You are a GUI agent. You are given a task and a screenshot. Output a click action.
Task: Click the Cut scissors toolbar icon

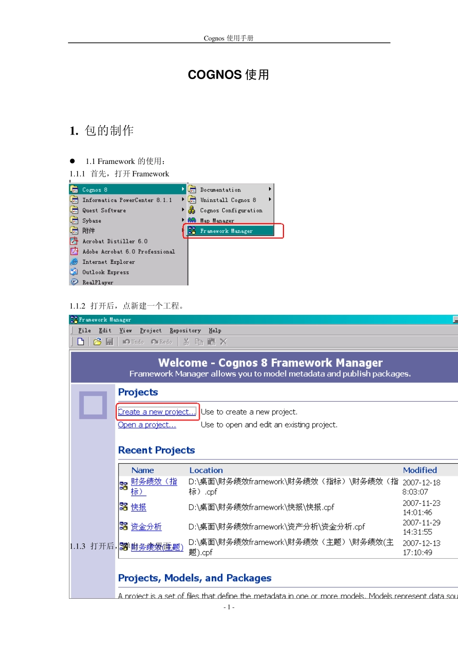coord(186,341)
